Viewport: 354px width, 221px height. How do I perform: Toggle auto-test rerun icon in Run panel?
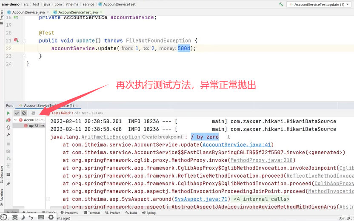click(9, 127)
